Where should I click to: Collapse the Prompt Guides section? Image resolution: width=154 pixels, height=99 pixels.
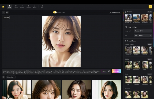[x=151, y=41]
